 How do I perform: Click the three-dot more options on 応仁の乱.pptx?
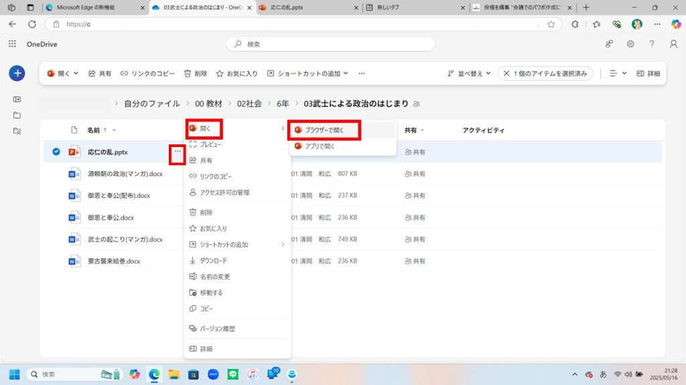pos(177,152)
